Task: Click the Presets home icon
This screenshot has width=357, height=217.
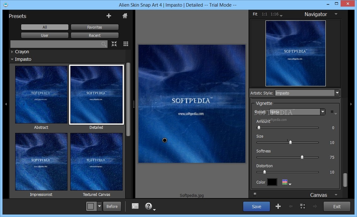Action: click(x=125, y=16)
